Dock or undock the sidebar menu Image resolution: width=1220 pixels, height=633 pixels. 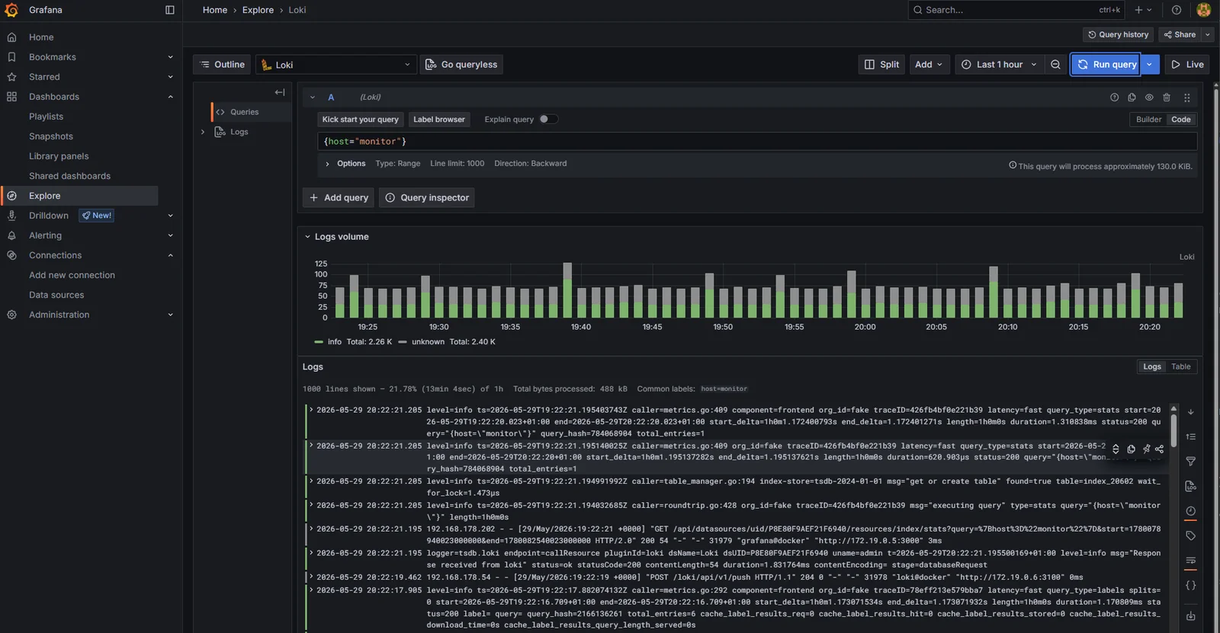pos(170,10)
